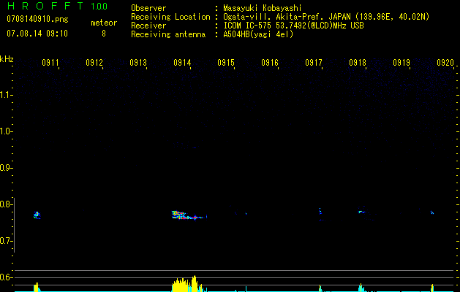Viewport: 460px width, 292px height.
Task: Click the Ogata-vill. Akita-Pref. JAPAN location text
Action: click(x=326, y=17)
